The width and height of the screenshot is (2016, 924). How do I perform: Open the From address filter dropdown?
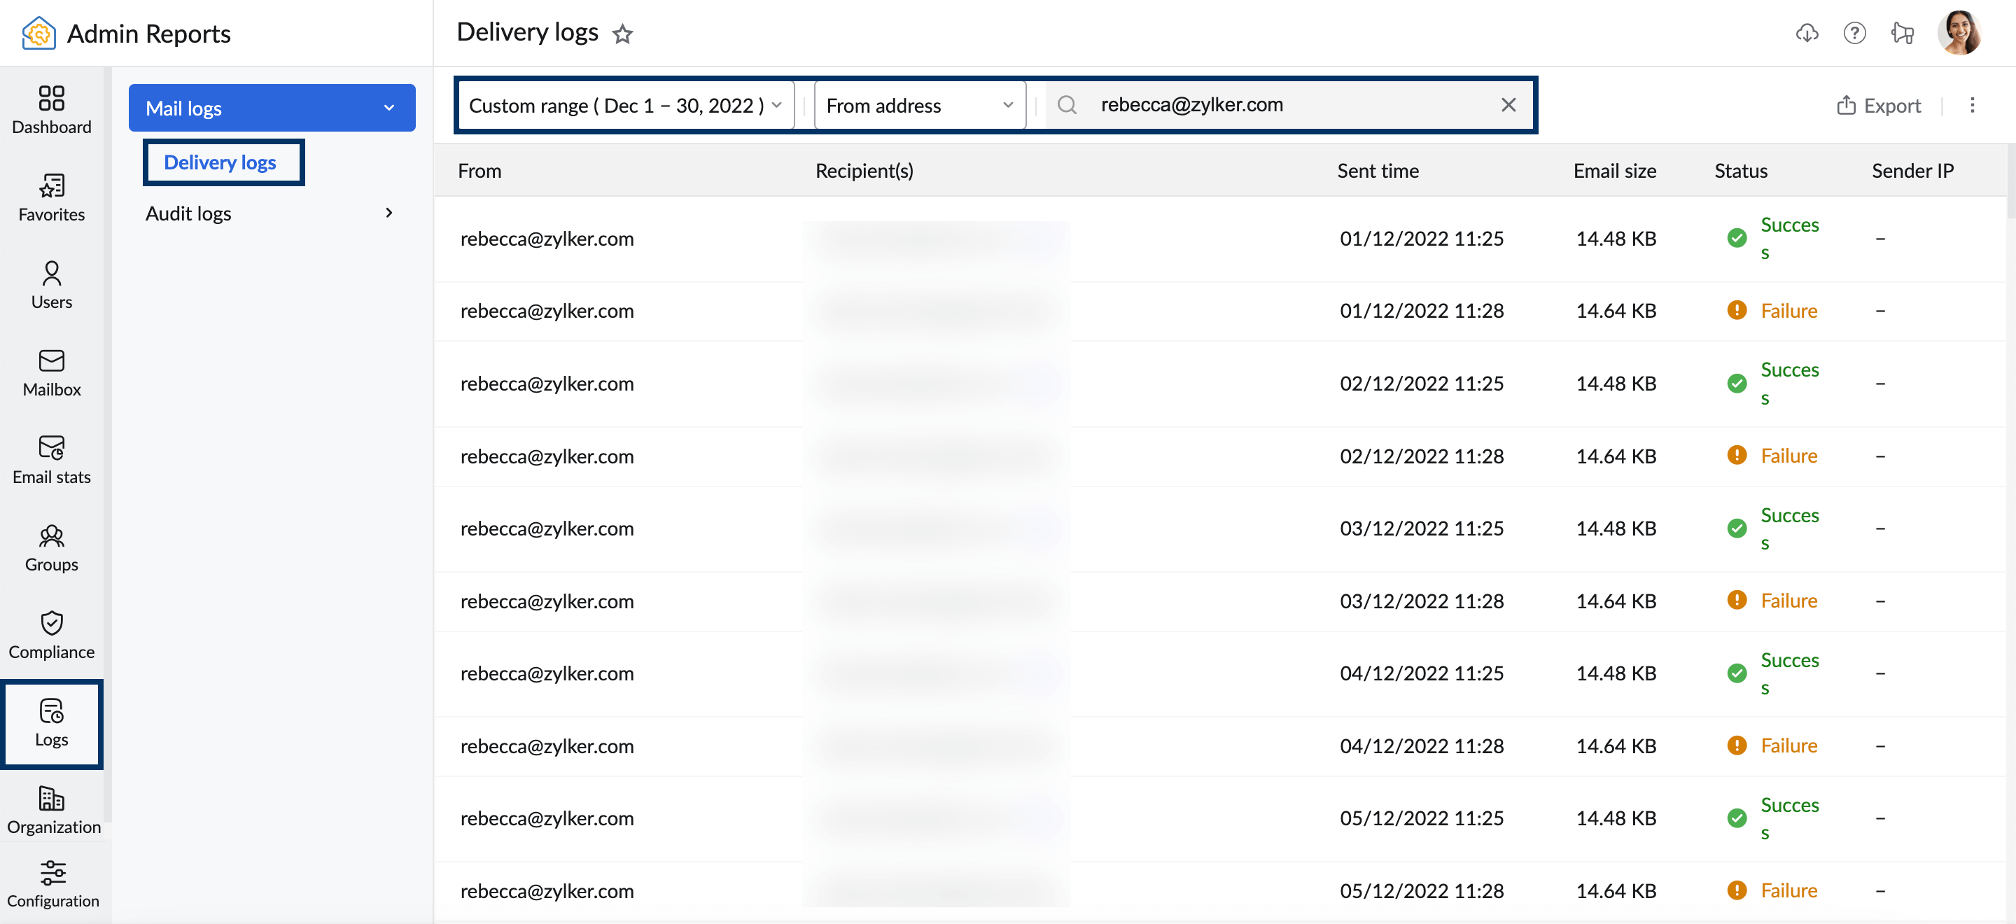click(920, 105)
